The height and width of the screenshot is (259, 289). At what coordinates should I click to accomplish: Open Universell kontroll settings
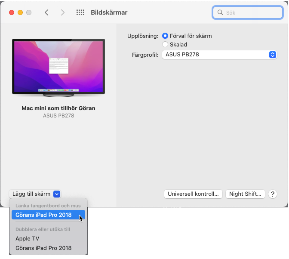[194, 194]
